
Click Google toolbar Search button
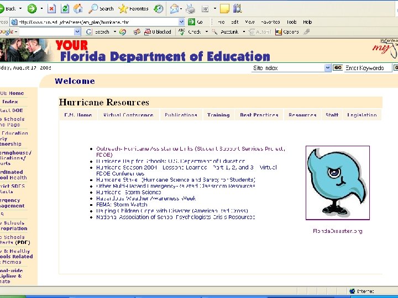point(98,32)
